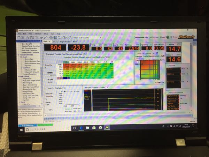
Task: Select the Main tab
Action: 48,42
